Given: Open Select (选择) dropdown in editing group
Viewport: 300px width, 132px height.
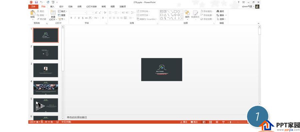Looking at the screenshot, I should tap(221, 19).
